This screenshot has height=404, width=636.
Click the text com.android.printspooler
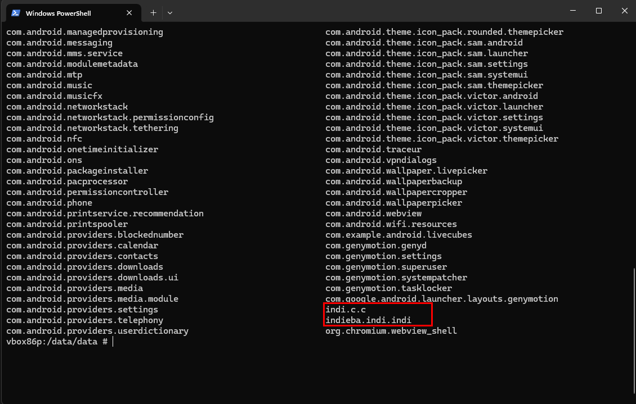[67, 224]
